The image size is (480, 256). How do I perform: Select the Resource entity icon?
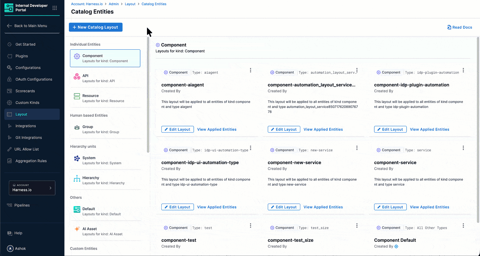coord(77,96)
